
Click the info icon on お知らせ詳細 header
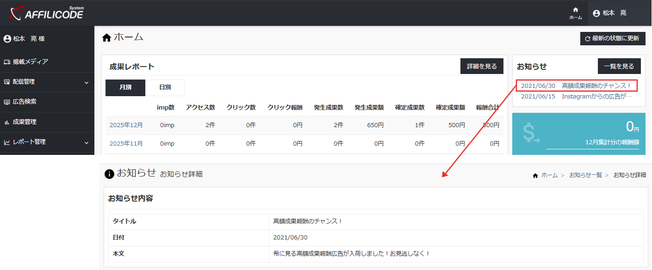[x=110, y=174]
